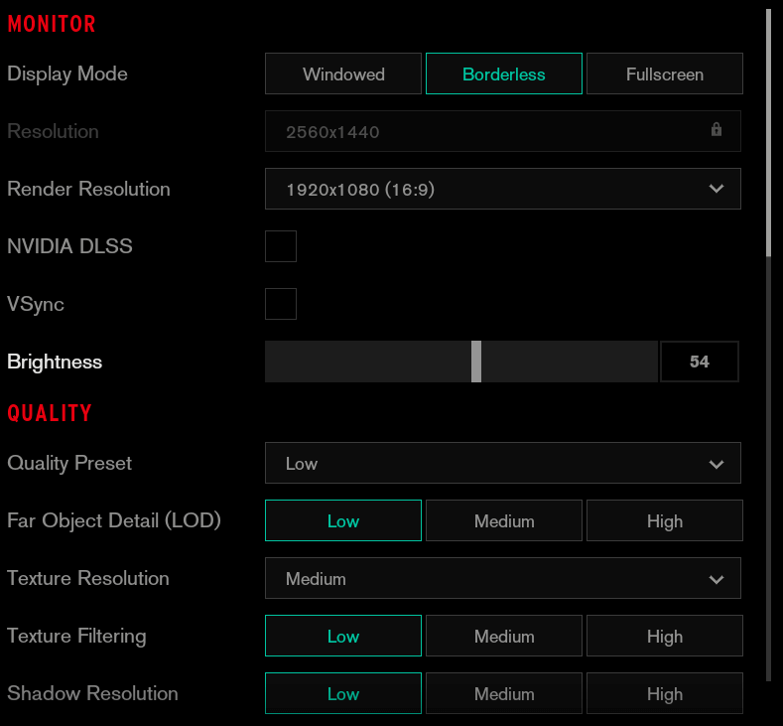The width and height of the screenshot is (783, 726).
Task: Select Windowed display mode
Action: click(x=343, y=73)
